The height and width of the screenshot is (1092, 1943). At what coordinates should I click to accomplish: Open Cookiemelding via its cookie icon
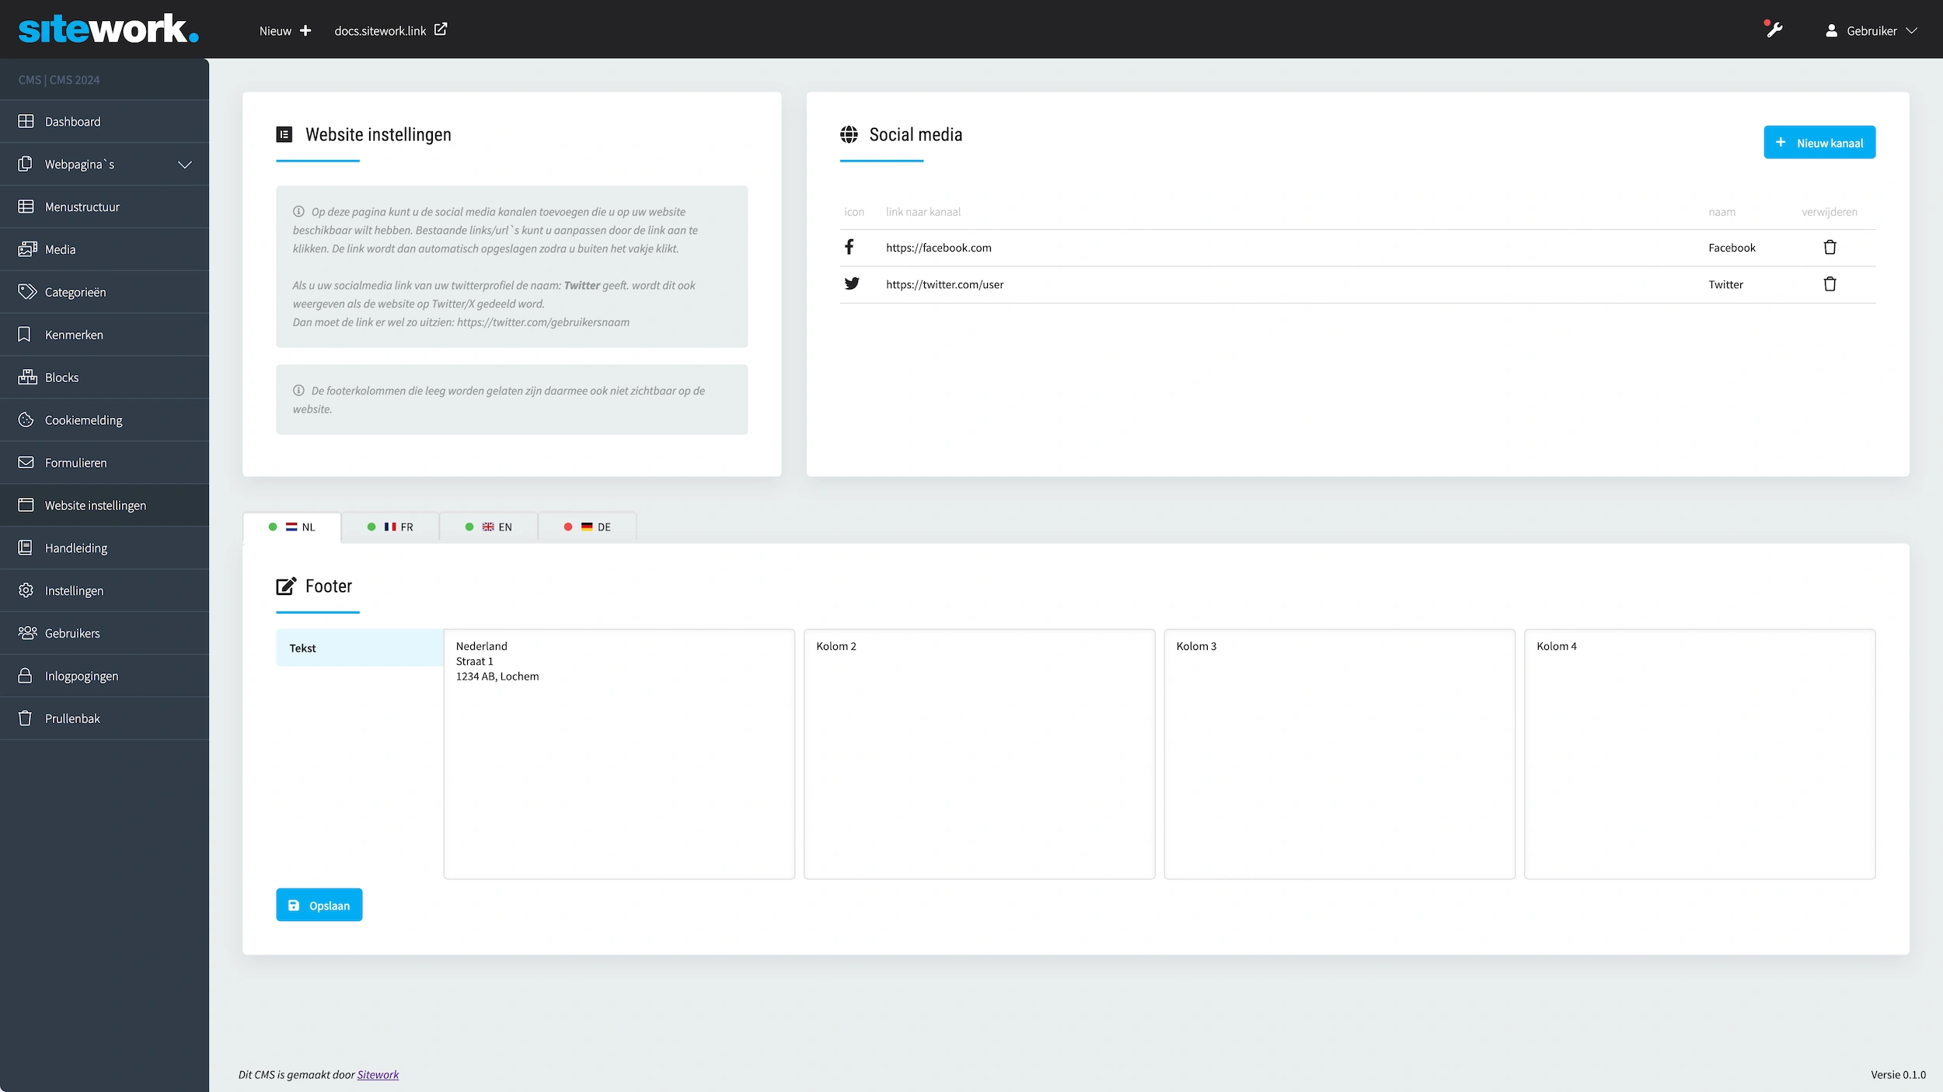point(26,419)
